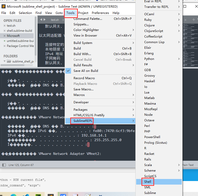Select test.sh file in sidebar
The width and height of the screenshot is (198, 196).
click(x=11, y=26)
